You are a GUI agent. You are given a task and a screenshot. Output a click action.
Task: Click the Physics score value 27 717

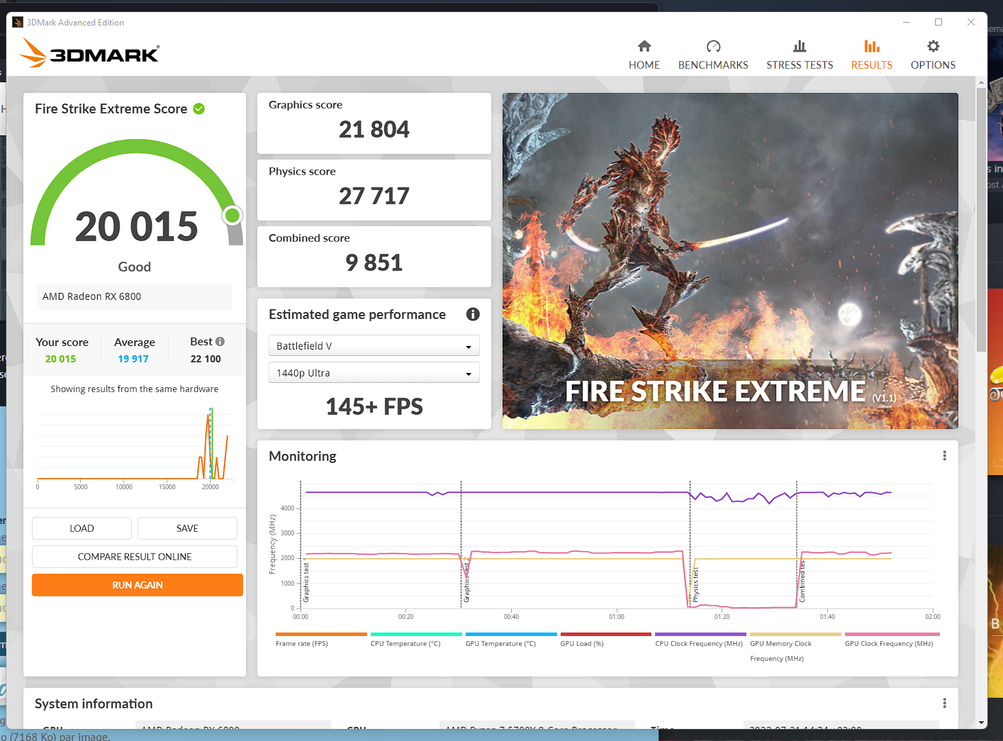click(x=374, y=196)
